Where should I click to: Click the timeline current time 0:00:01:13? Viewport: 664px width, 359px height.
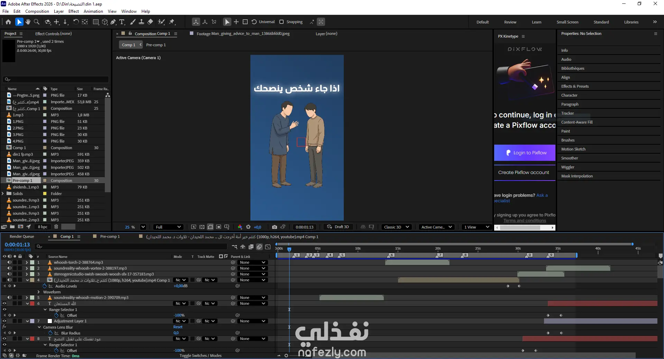coord(17,244)
